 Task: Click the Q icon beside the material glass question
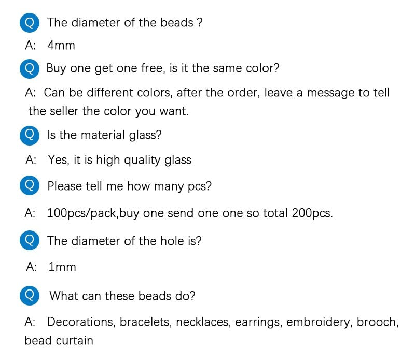[30, 135]
